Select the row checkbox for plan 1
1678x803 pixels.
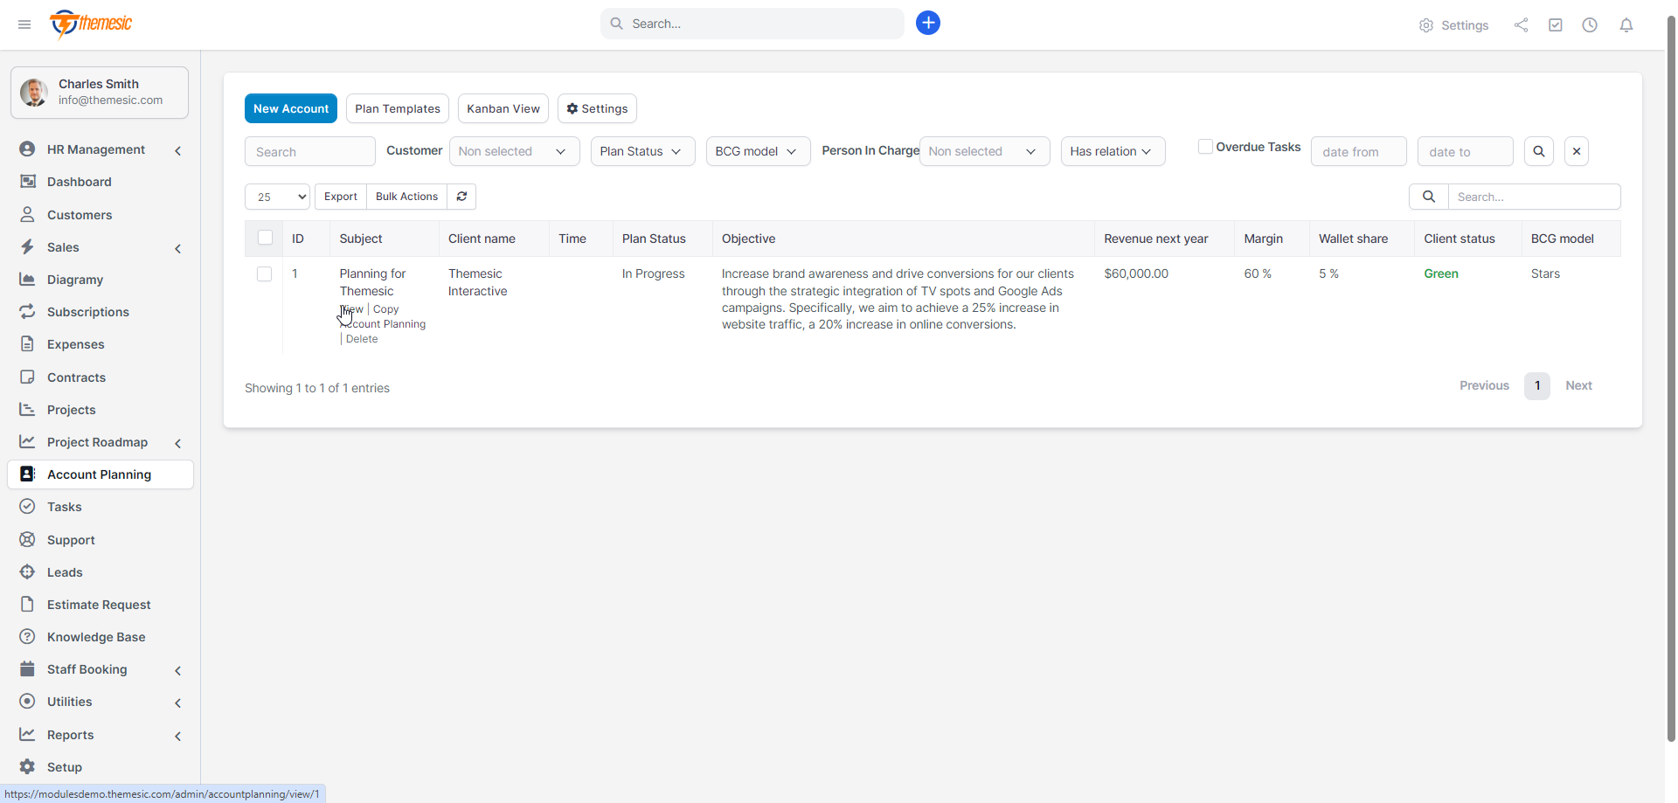click(264, 274)
